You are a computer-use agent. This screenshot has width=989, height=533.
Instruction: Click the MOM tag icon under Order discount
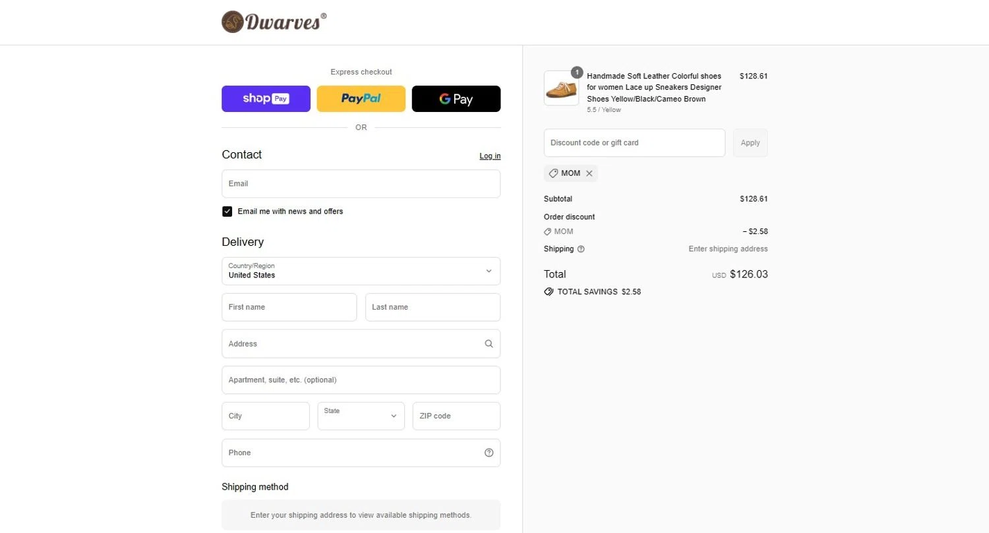point(547,232)
